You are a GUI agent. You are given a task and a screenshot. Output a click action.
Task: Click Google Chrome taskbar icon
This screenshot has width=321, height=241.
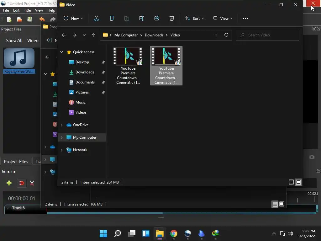[174, 233]
